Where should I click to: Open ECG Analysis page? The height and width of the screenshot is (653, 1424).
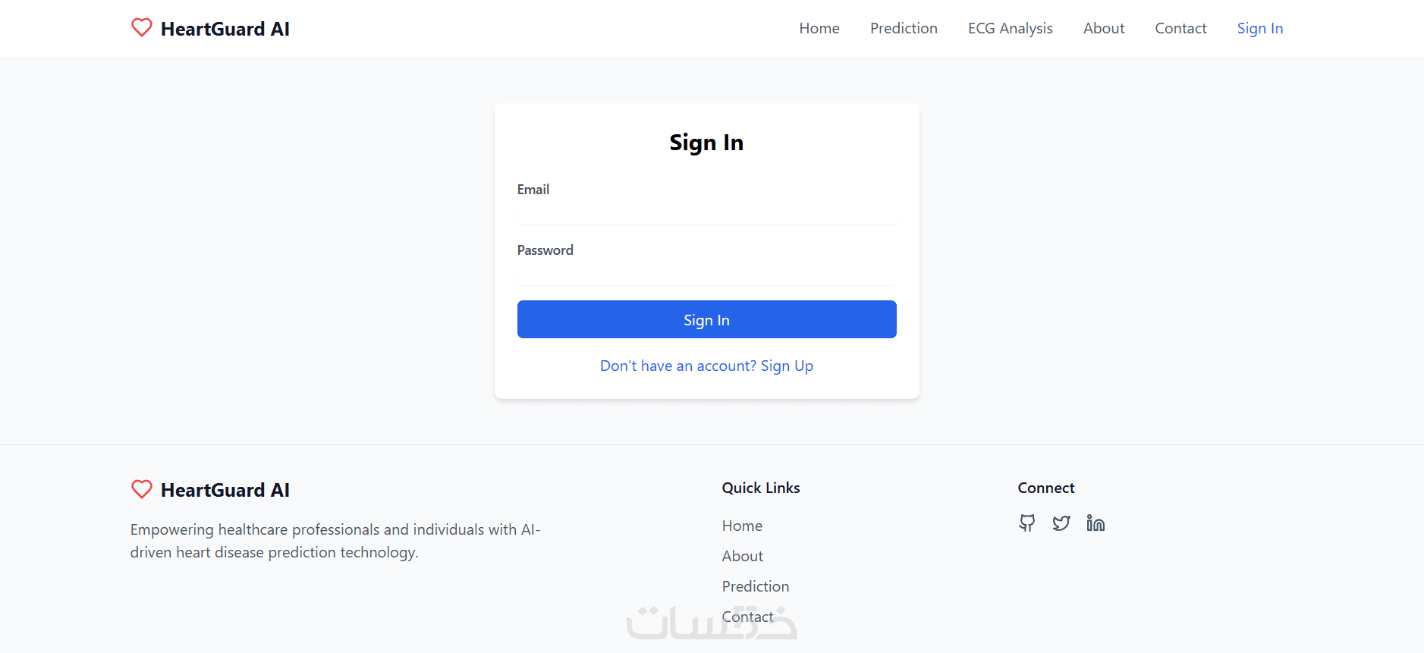[1010, 29]
